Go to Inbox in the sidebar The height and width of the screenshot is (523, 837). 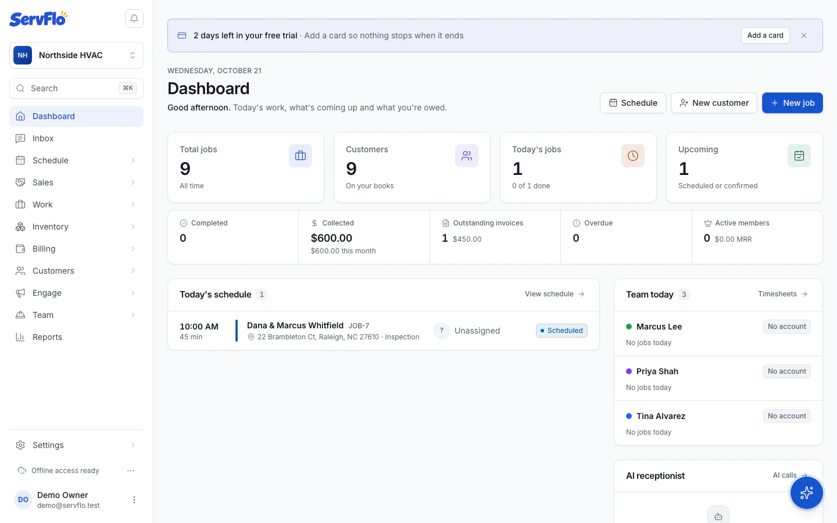pos(76,138)
